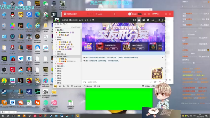Click the headset icon above channel tree
Image resolution: width=210 pixels, height=118 pixels.
pos(58,24)
